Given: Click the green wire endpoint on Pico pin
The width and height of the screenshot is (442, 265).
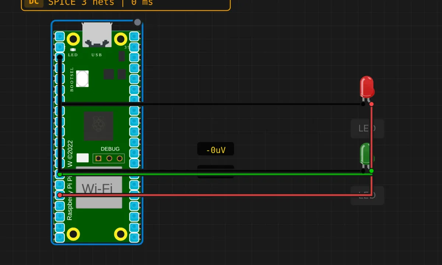Looking at the screenshot, I should pos(60,174).
